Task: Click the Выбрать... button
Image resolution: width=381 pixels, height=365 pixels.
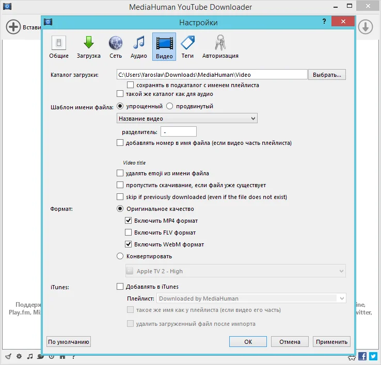Action: click(x=327, y=75)
